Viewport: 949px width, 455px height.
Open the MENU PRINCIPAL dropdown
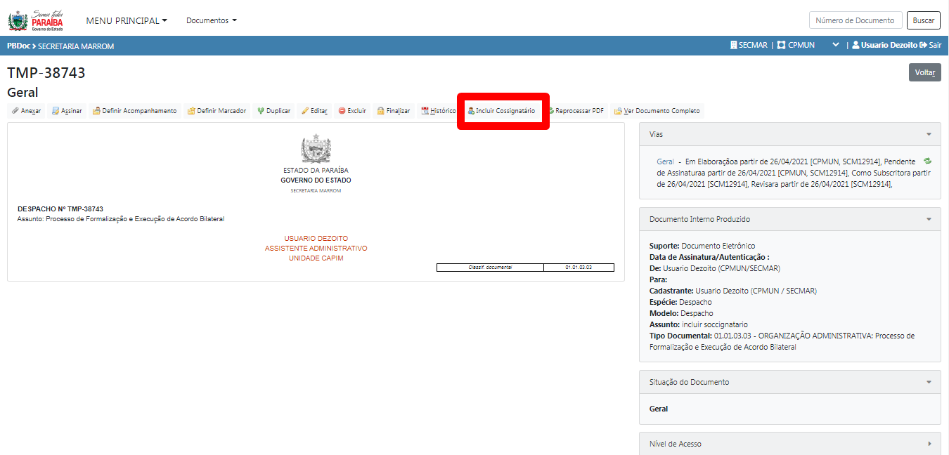(127, 20)
